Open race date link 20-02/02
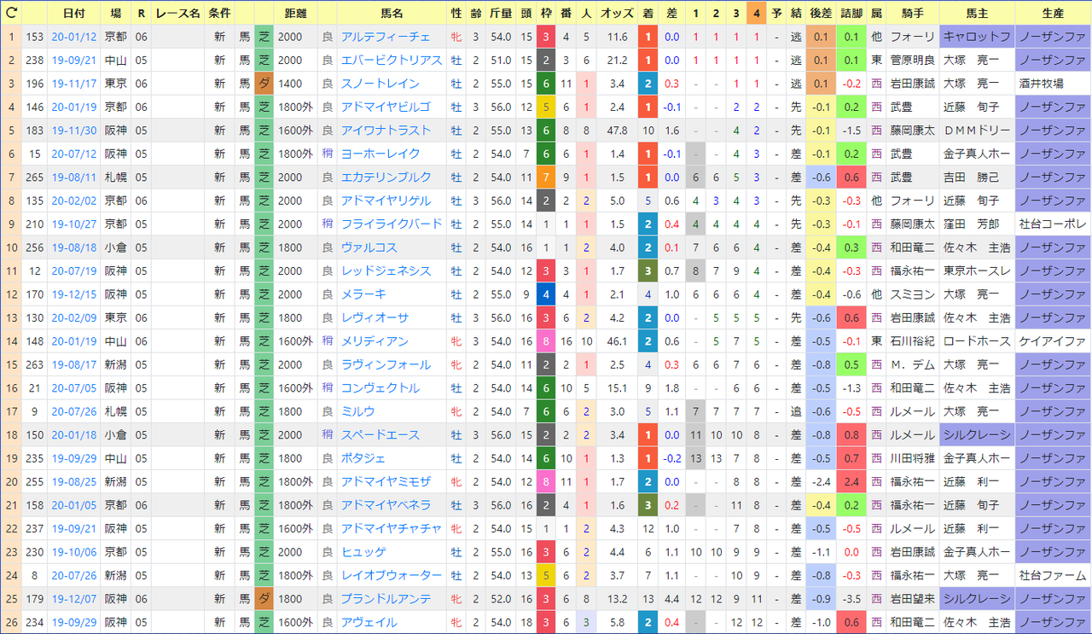The width and height of the screenshot is (1092, 634). [73, 201]
